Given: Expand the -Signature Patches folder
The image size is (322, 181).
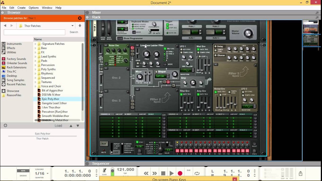Looking at the screenshot, I should pyautogui.click(x=35, y=44).
